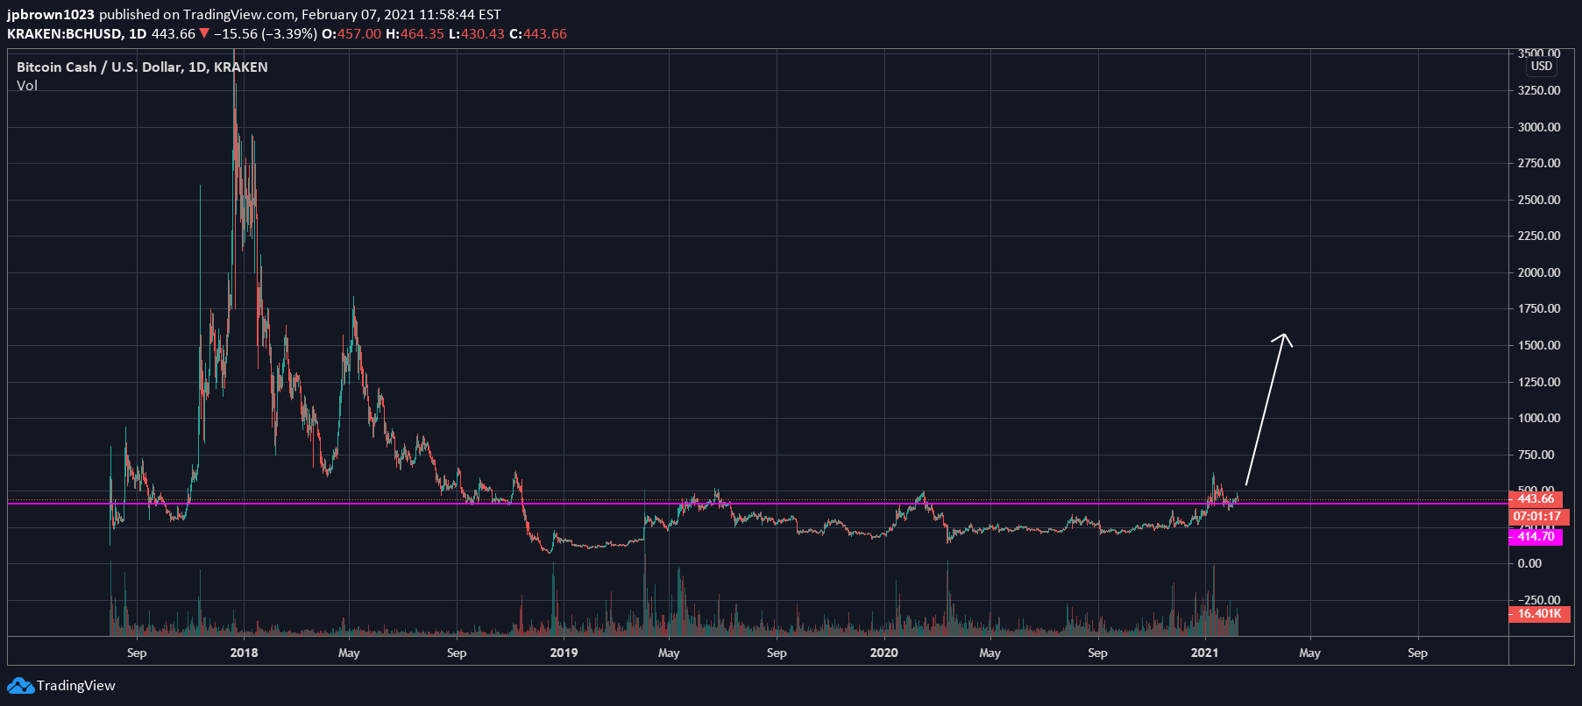Click the 3000.00 price axis label

pyautogui.click(x=1539, y=127)
